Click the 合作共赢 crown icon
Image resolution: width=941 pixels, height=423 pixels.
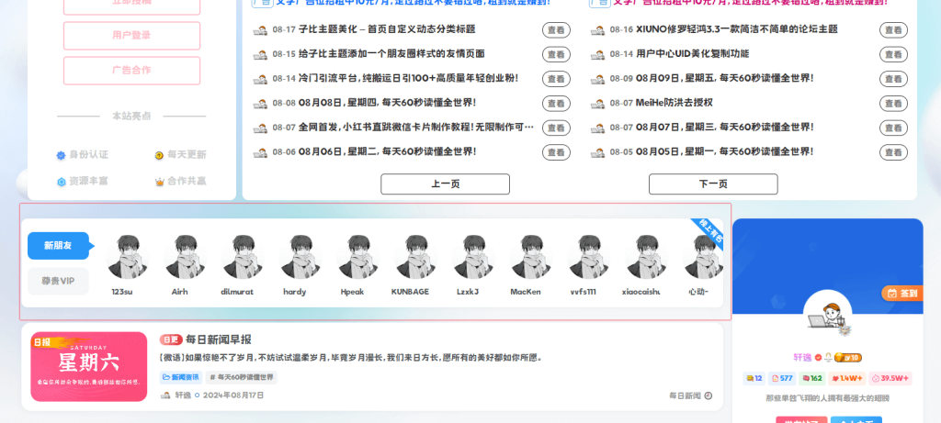[160, 182]
